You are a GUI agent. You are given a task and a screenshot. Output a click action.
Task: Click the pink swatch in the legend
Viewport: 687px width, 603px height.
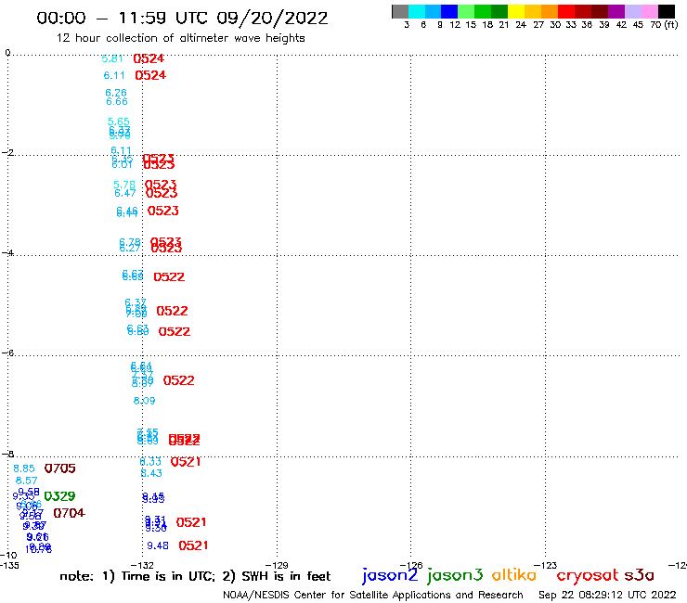tap(649, 11)
